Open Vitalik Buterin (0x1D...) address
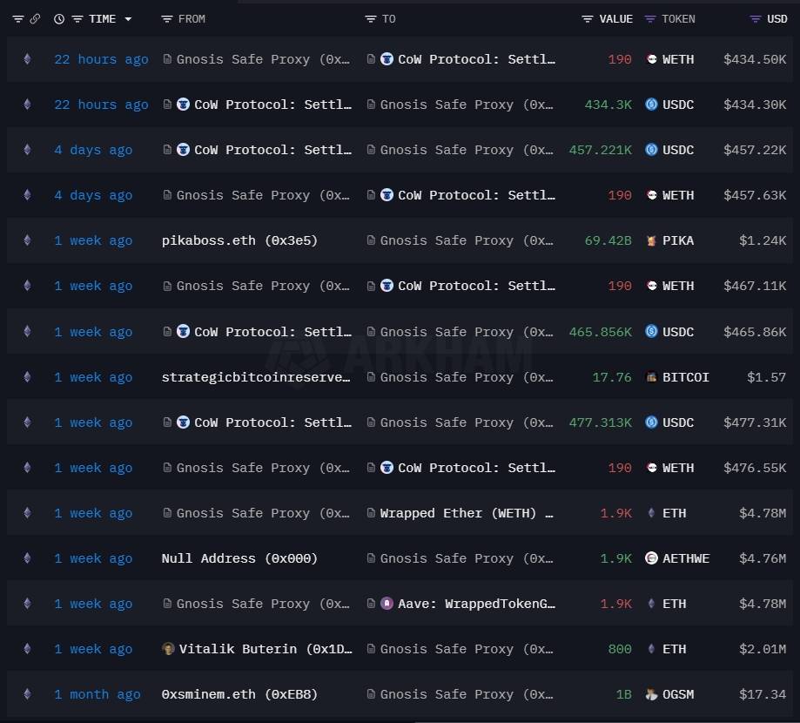Viewport: 800px width, 723px height. (x=266, y=649)
